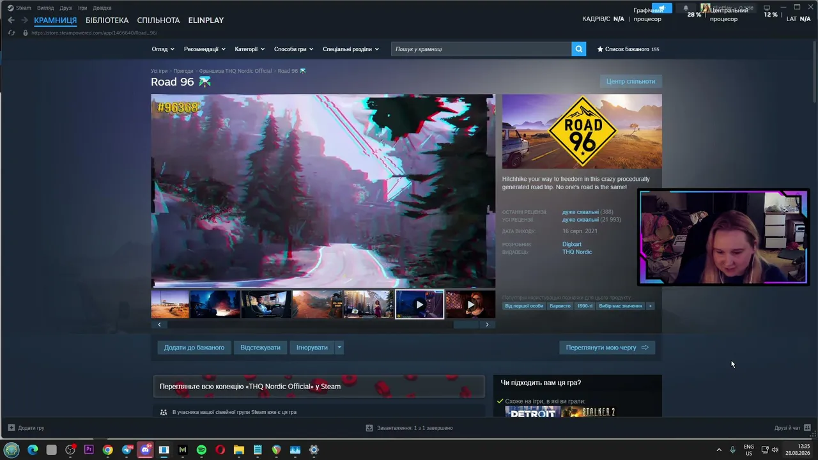
Task: Click the microphone icon in system tray
Action: (733, 450)
